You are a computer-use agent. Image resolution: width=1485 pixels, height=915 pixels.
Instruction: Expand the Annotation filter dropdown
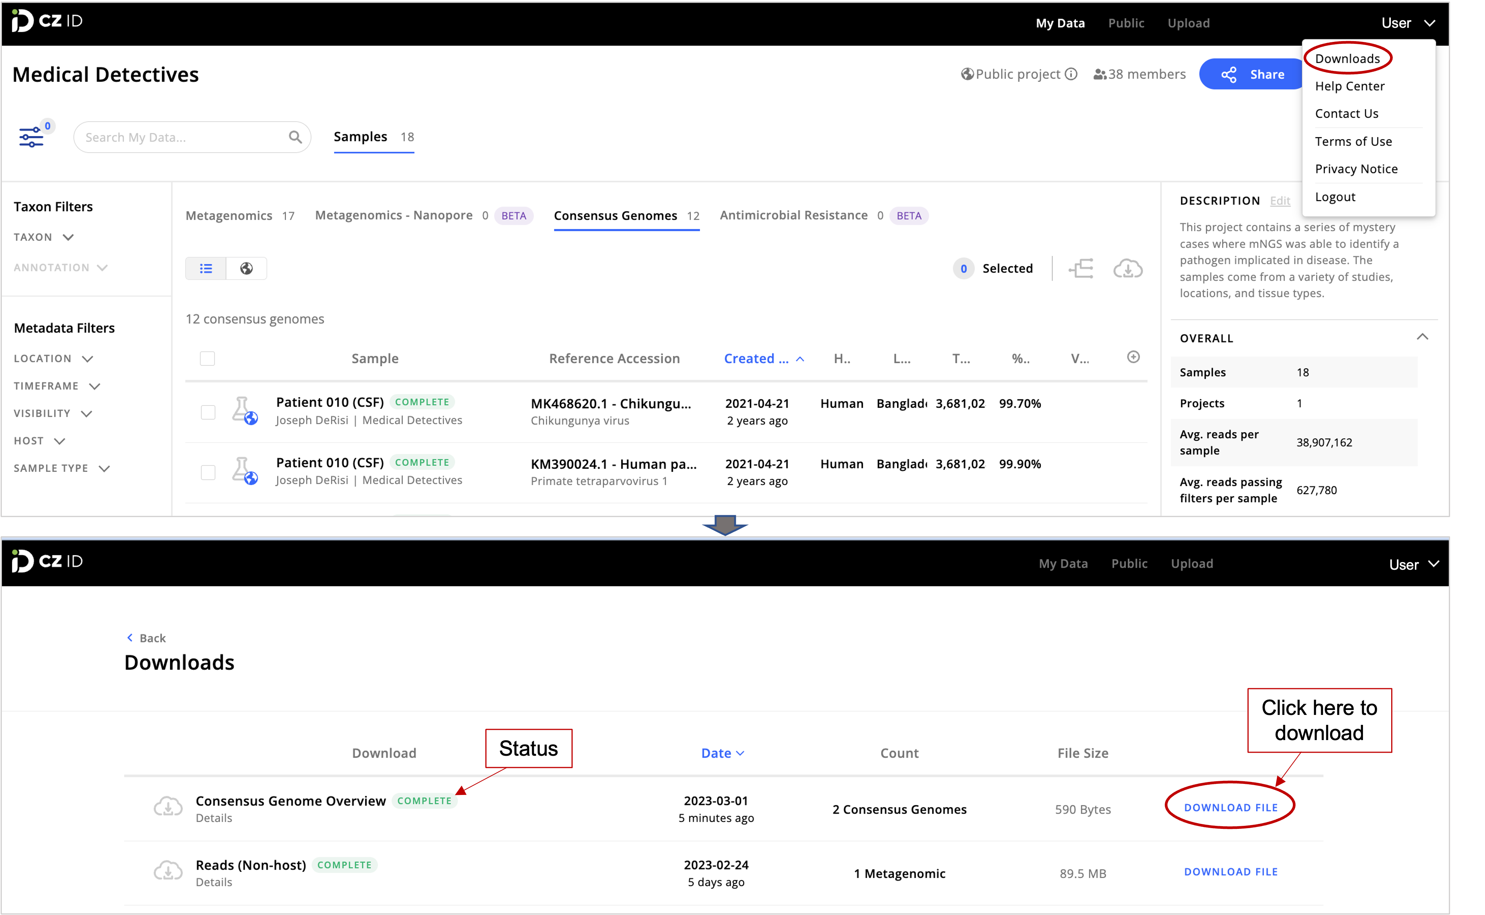61,268
